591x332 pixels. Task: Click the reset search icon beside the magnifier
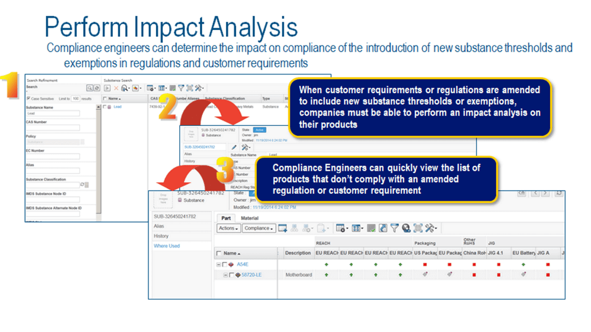96,88
